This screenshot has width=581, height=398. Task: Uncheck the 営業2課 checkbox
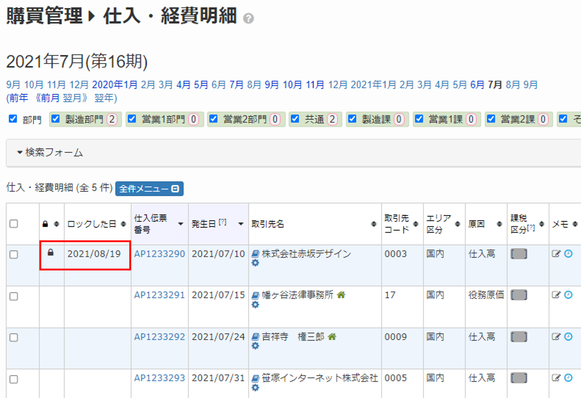tap(491, 119)
